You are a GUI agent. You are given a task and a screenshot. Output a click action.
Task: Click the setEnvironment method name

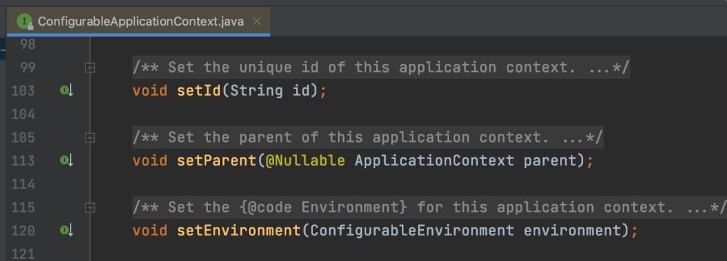(x=239, y=230)
